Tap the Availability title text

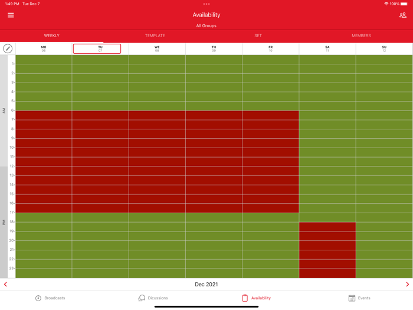[206, 15]
